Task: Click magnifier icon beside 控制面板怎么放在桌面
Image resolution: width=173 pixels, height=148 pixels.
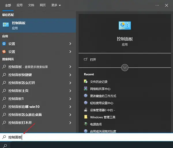Action: [4, 115]
